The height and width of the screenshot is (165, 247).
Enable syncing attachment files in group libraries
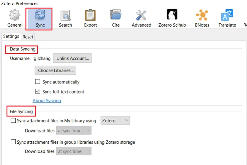pos(13,142)
